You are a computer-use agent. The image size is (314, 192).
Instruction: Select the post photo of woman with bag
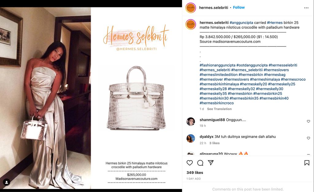pyautogui.click(x=45, y=98)
